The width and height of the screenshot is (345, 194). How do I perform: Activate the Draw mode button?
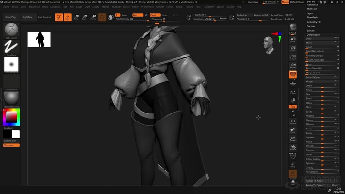pos(67,17)
